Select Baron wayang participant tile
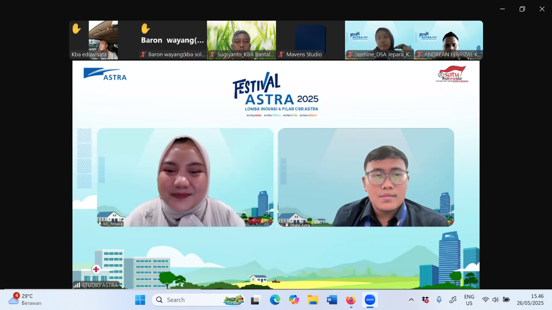 coord(172,40)
